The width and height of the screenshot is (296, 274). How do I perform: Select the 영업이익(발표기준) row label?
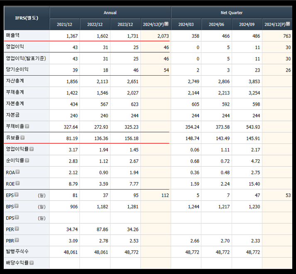26,58
